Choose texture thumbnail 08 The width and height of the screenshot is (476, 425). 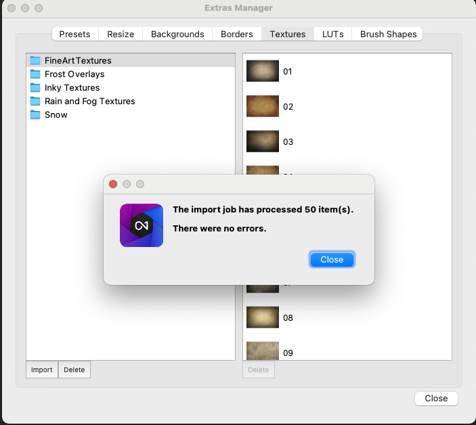click(x=262, y=317)
